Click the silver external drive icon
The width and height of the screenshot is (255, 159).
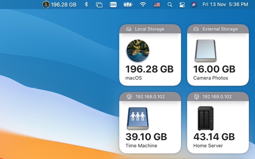(206, 51)
